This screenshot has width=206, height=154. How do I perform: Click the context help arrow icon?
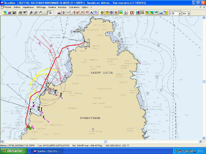(x=25, y=13)
